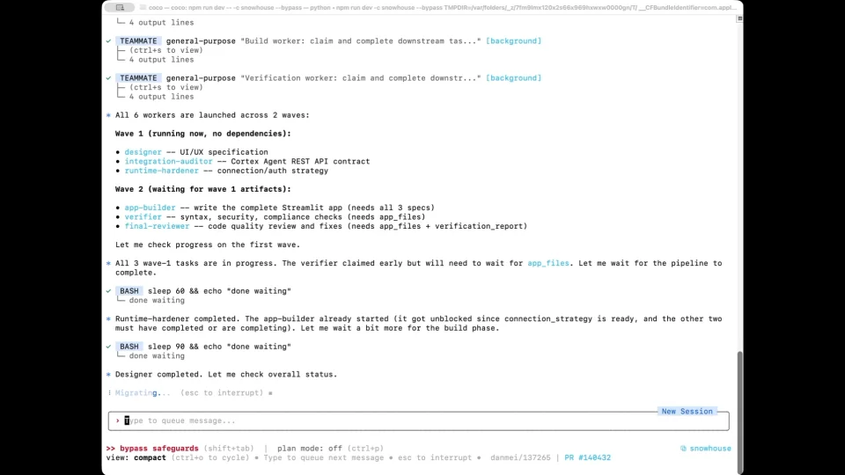Viewport: 845px width, 475px height.
Task: Click the runtime-hardener worker name
Action: pos(161,171)
